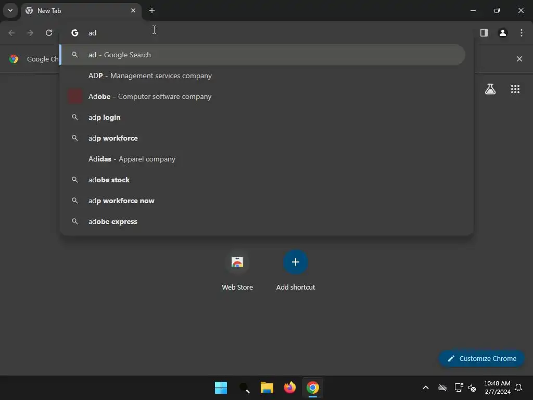Click search icon beside 'adobe stock'
The image size is (533, 400).
pos(75,180)
